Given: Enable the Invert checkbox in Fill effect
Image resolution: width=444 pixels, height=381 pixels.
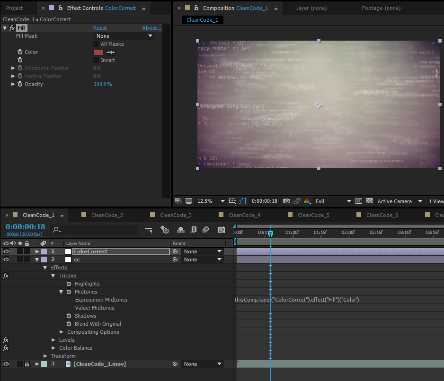Looking at the screenshot, I should (x=97, y=60).
